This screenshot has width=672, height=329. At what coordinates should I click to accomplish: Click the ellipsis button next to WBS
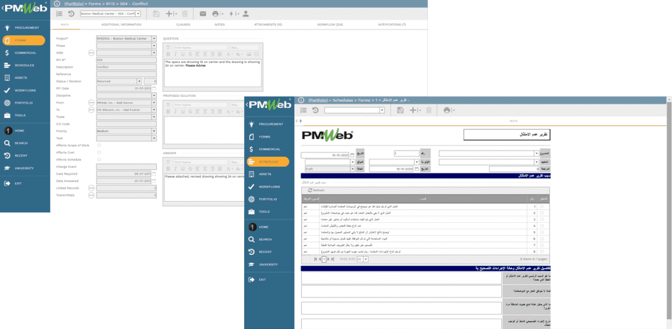91,53
